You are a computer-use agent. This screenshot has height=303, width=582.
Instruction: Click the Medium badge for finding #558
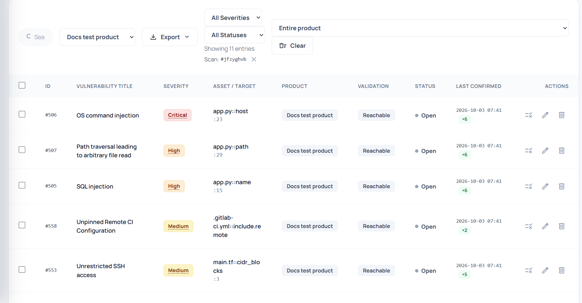(178, 226)
